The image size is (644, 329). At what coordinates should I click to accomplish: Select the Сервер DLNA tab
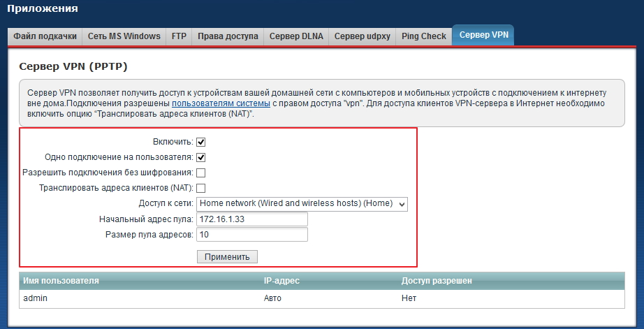[x=296, y=36]
